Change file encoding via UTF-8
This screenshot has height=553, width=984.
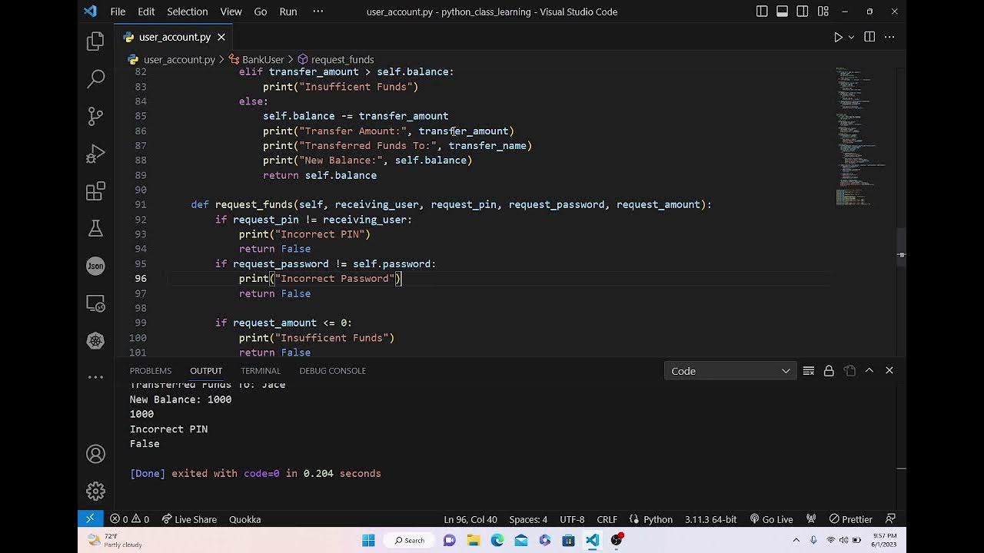pos(572,519)
